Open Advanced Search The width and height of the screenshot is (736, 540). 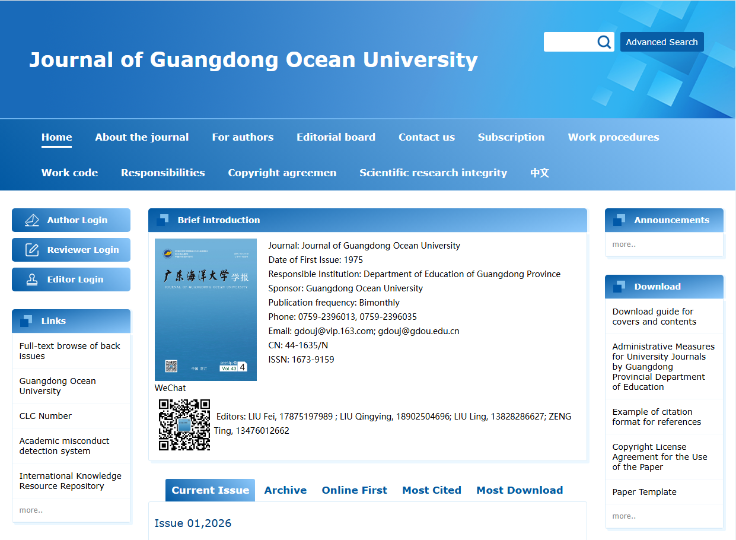pos(661,42)
